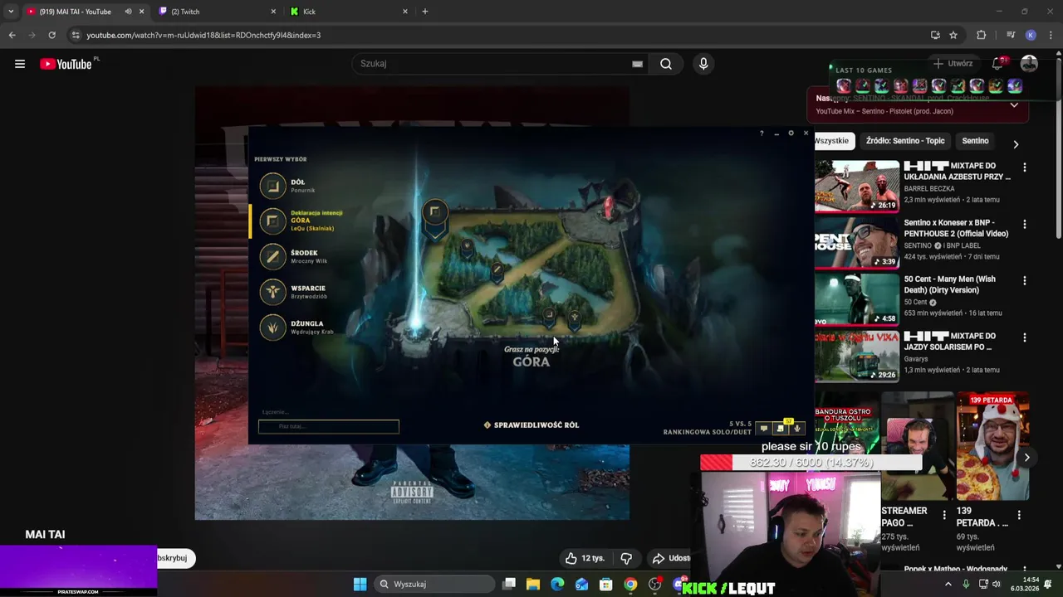Click the YouTube search magnifier button

click(666, 64)
